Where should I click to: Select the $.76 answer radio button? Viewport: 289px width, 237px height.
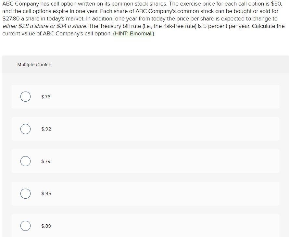coord(25,96)
